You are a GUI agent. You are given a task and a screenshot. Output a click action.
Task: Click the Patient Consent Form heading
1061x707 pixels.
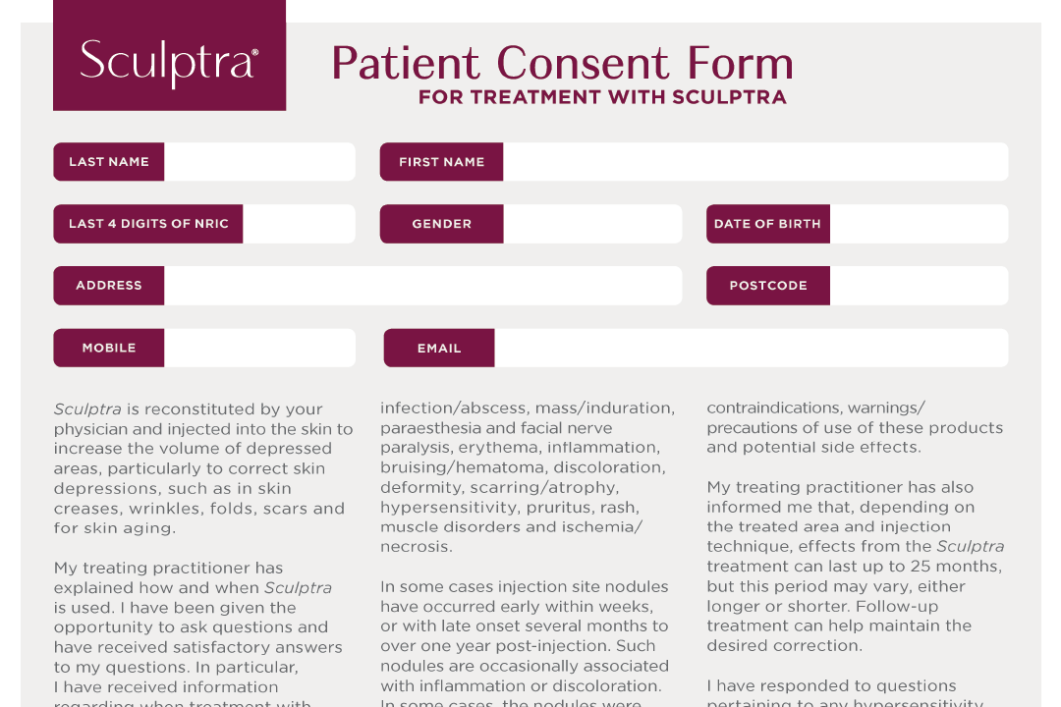tap(562, 63)
